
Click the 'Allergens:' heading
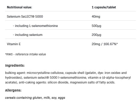pyautogui.click(x=13, y=90)
